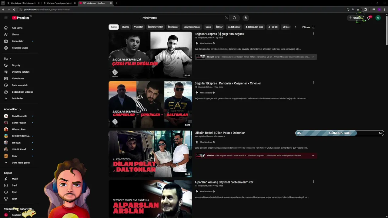Select the İzlenmeyenler filter chip
Image resolution: width=388 pixels, height=218 pixels.
[156, 27]
